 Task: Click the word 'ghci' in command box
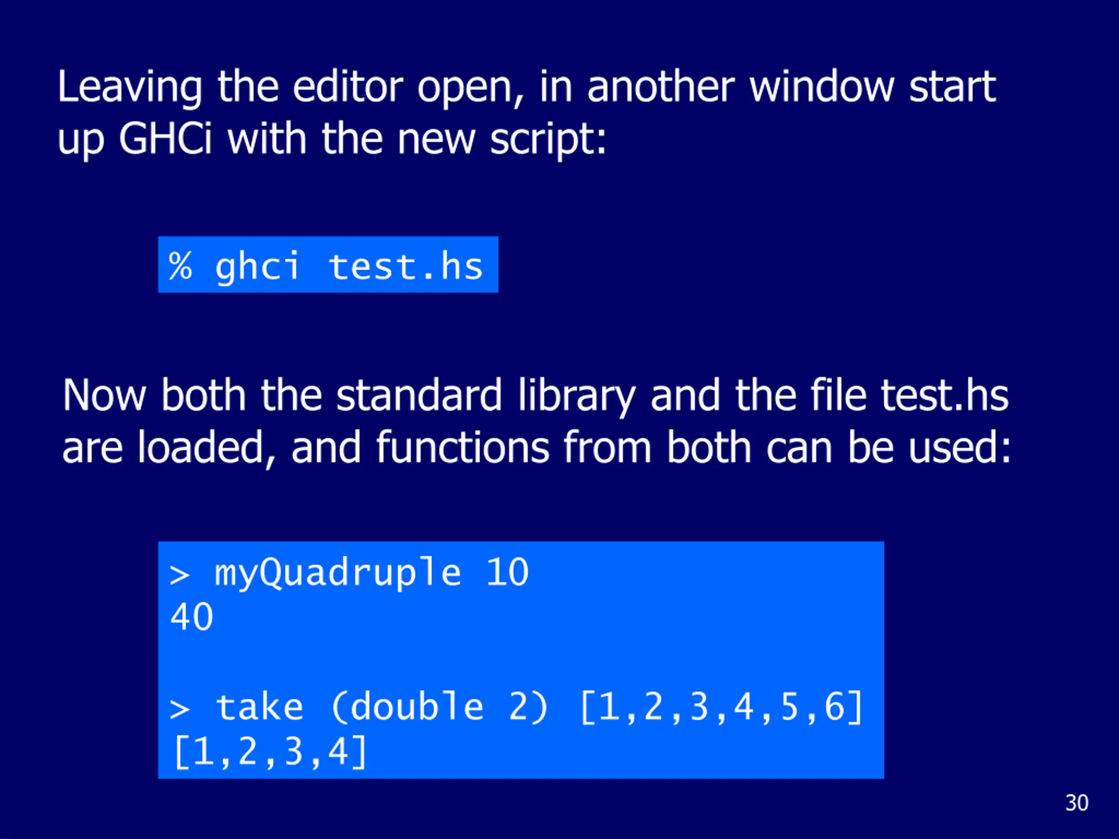(x=257, y=267)
